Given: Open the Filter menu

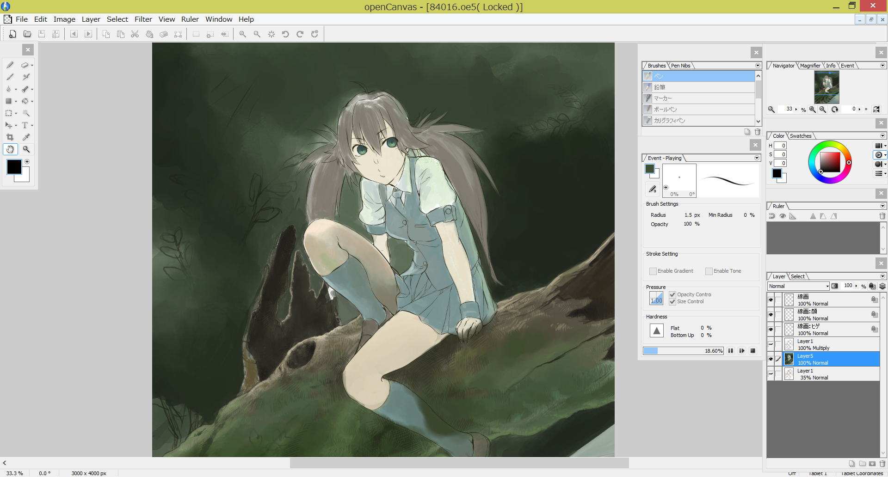Looking at the screenshot, I should (143, 19).
